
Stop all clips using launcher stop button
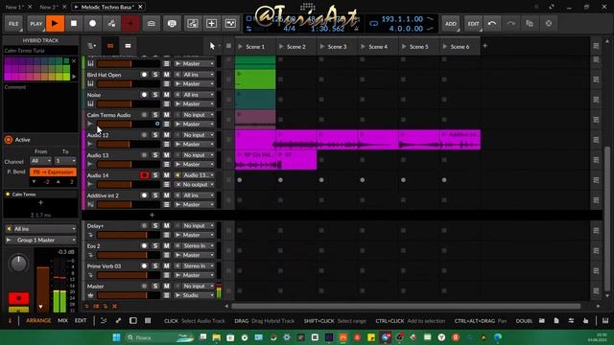pos(228,46)
